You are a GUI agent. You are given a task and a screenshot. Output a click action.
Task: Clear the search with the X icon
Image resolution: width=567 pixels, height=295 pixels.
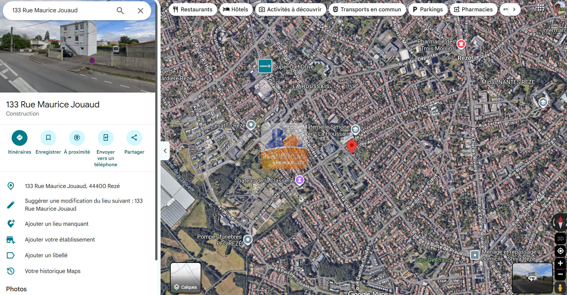(x=140, y=10)
